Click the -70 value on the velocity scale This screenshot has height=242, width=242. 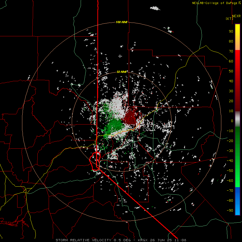[230, 191]
